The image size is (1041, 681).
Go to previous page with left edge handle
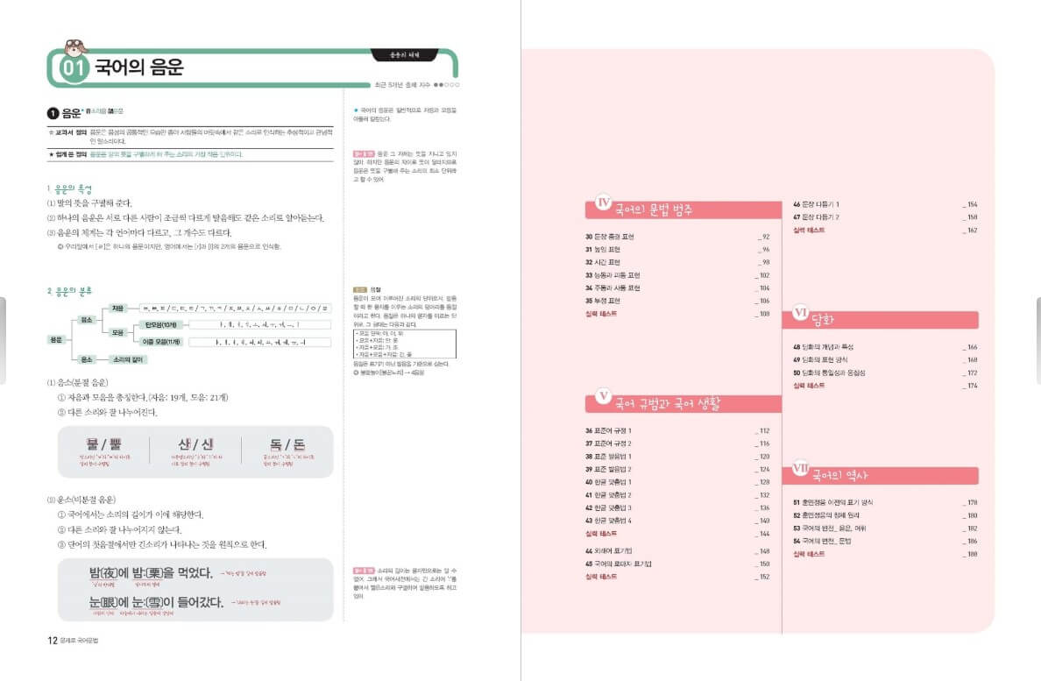[x=3, y=340]
